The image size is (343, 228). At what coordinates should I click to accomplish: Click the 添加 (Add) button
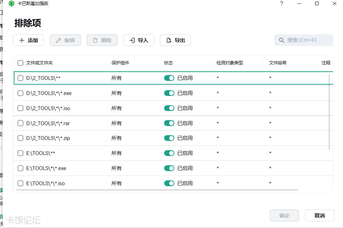tap(28, 40)
